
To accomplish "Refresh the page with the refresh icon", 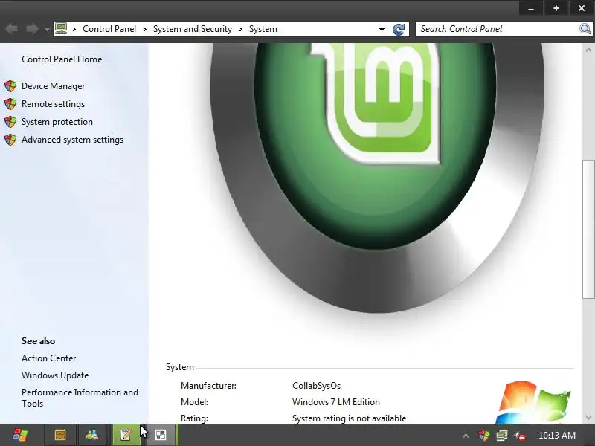I will pyautogui.click(x=399, y=29).
